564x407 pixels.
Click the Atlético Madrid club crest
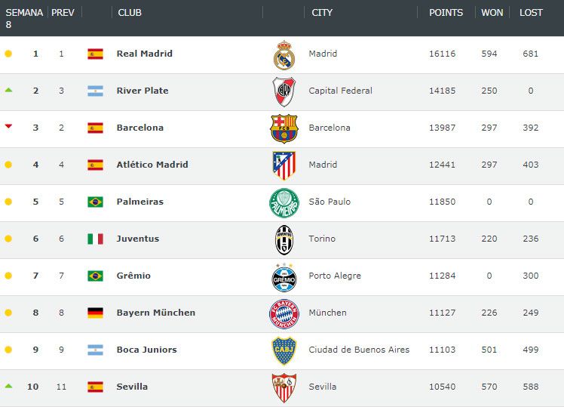click(284, 165)
